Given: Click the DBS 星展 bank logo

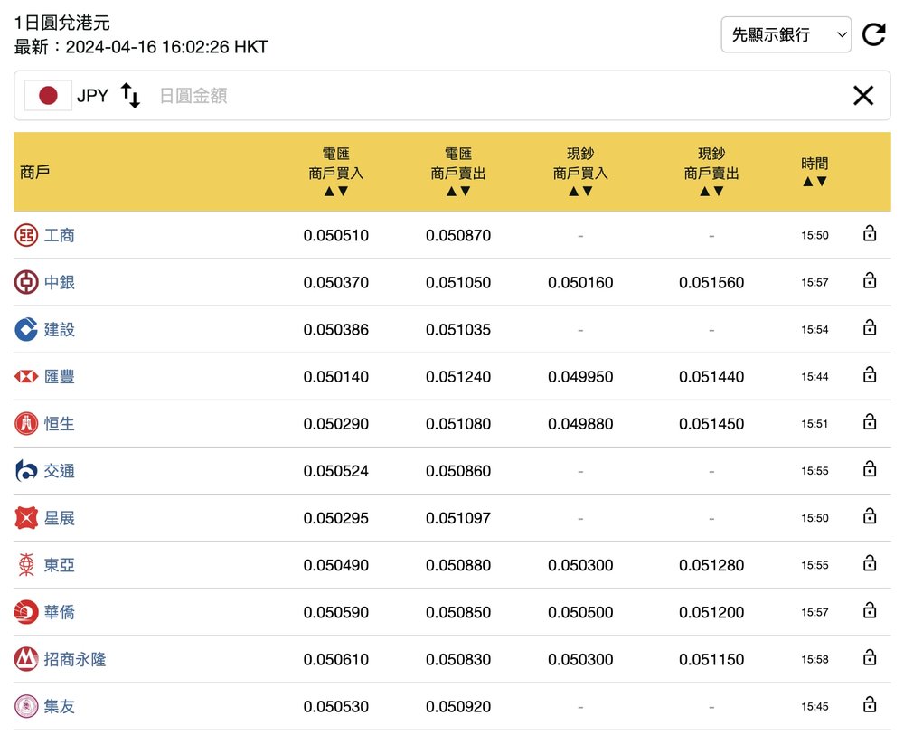Looking at the screenshot, I should pyautogui.click(x=26, y=518).
